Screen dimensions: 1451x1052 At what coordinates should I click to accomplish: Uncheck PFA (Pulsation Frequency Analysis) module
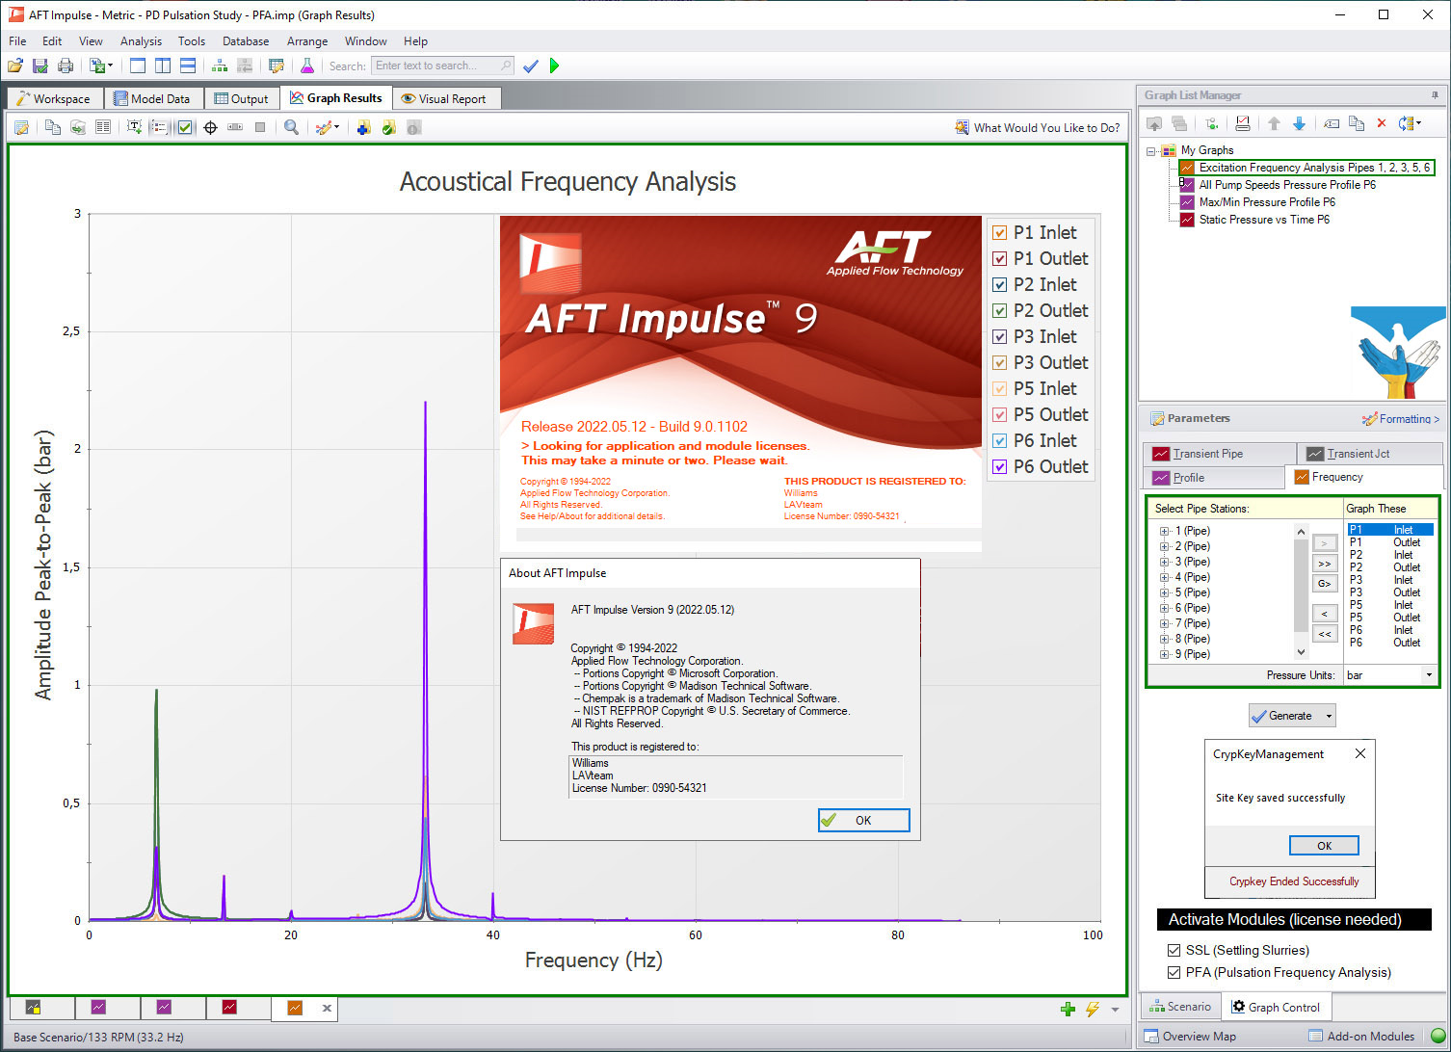pos(1174,972)
